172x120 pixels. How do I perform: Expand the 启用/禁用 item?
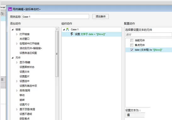point(17,91)
